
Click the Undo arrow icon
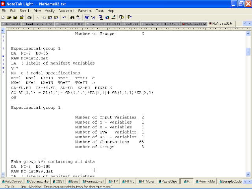coord(65,17)
